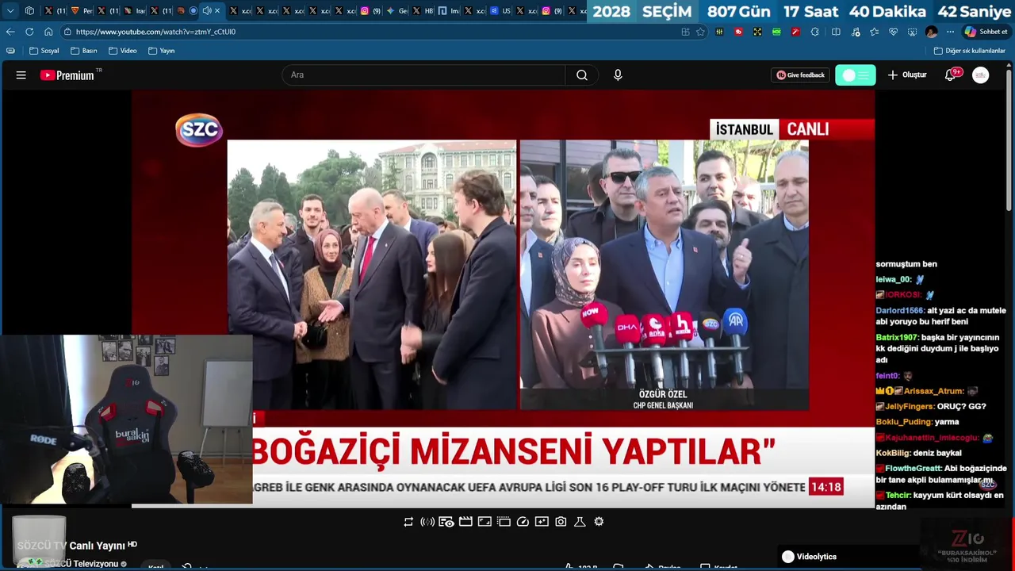Image resolution: width=1015 pixels, height=571 pixels.
Task: Open the media control music note icon
Action: [855, 32]
